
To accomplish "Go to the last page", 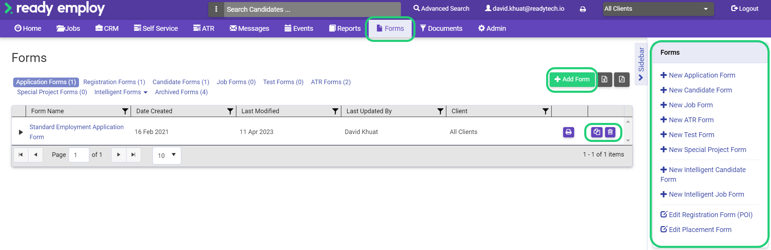I will [133, 155].
